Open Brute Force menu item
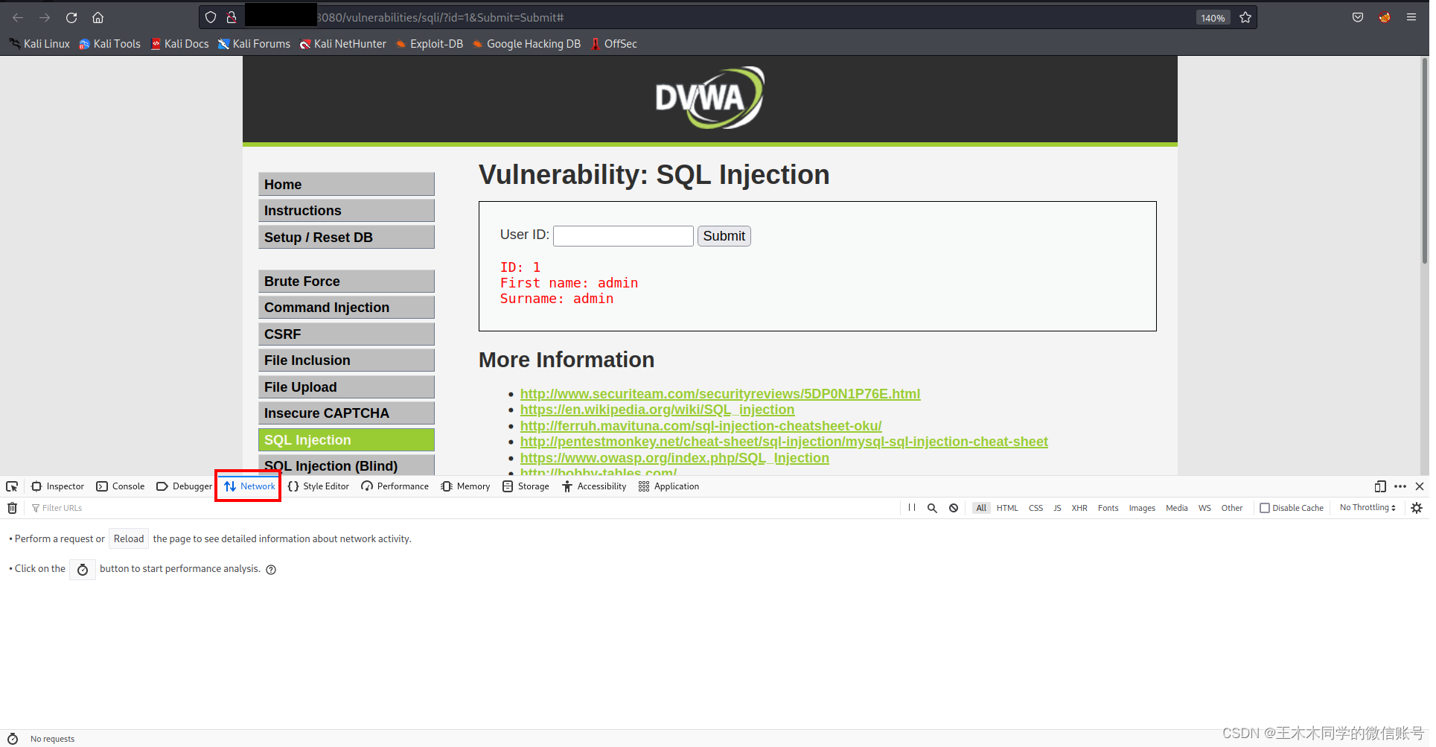The width and height of the screenshot is (1436, 747). coord(346,282)
